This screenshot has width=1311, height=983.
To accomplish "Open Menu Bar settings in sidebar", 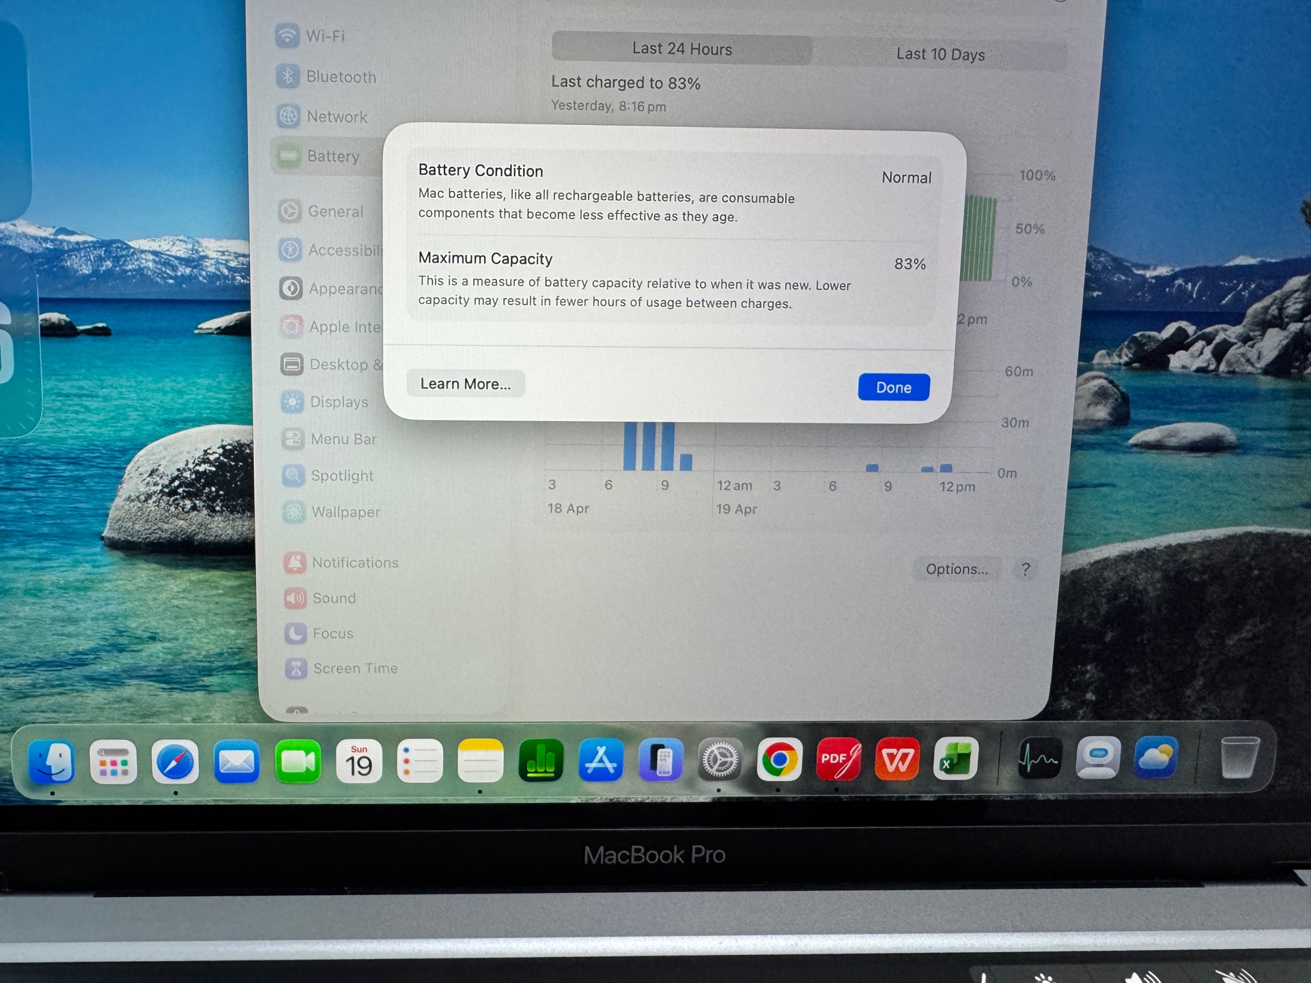I will pyautogui.click(x=329, y=439).
